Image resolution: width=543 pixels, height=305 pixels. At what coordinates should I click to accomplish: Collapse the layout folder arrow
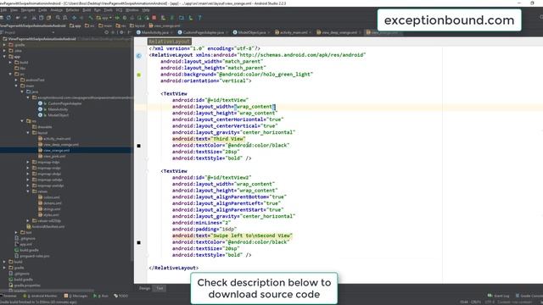(x=28, y=133)
